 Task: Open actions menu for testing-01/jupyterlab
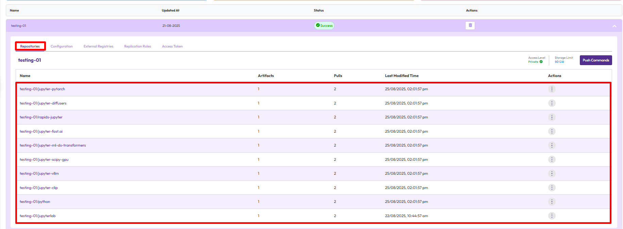tap(552, 216)
